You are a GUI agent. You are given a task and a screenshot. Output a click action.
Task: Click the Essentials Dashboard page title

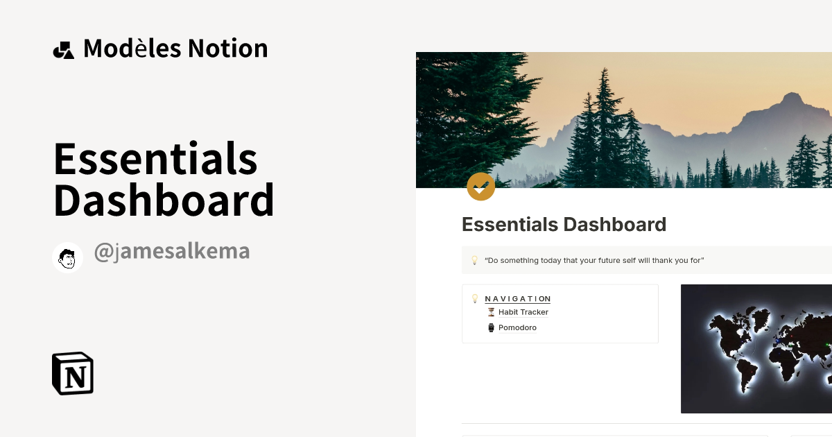(564, 225)
